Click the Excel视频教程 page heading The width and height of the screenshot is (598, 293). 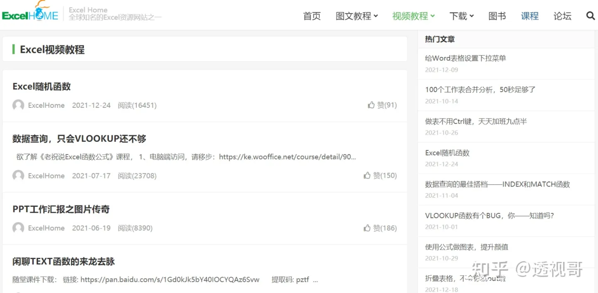click(52, 49)
